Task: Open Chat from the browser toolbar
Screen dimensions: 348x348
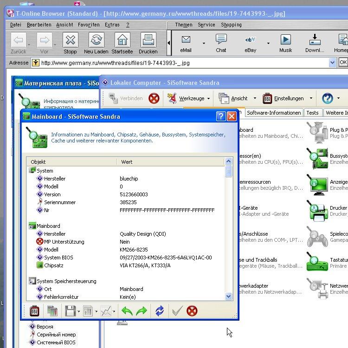Action: click(x=221, y=43)
